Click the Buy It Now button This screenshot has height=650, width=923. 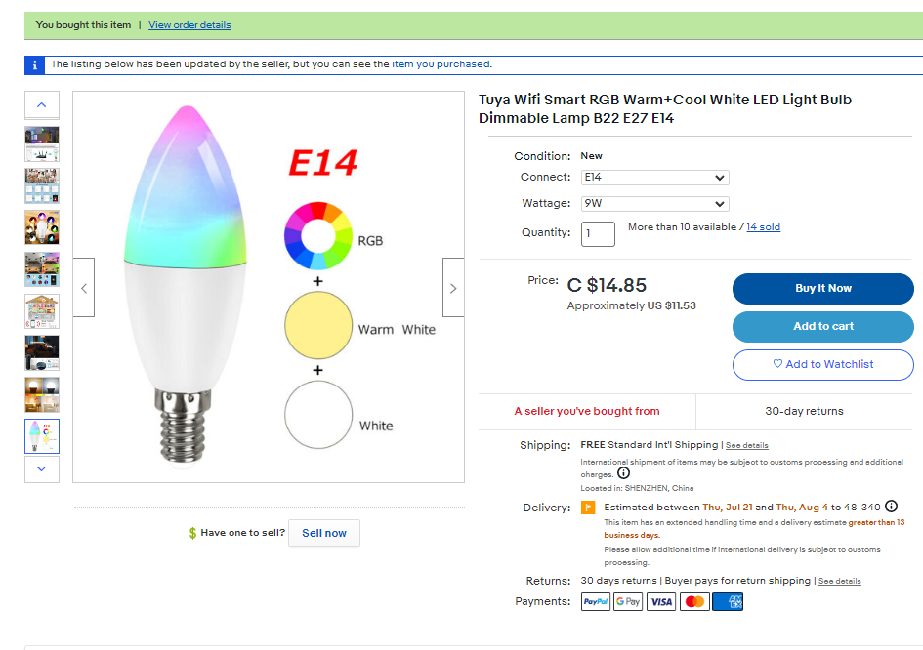click(823, 288)
